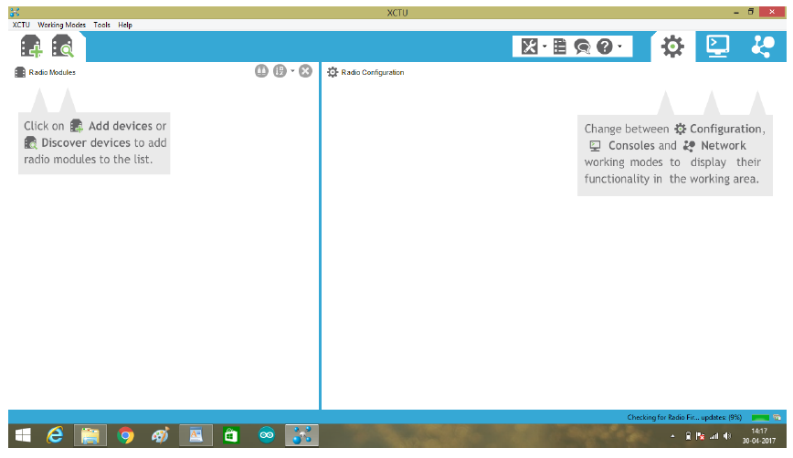The image size is (793, 458).
Task: Click the document app taskbar icon
Action: coord(196,435)
